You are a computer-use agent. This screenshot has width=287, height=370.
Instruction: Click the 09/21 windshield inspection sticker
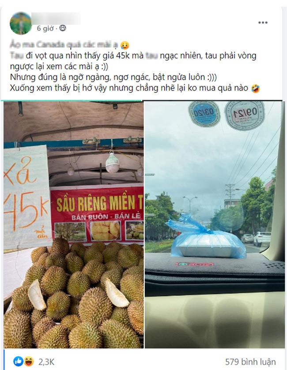[x=245, y=115]
